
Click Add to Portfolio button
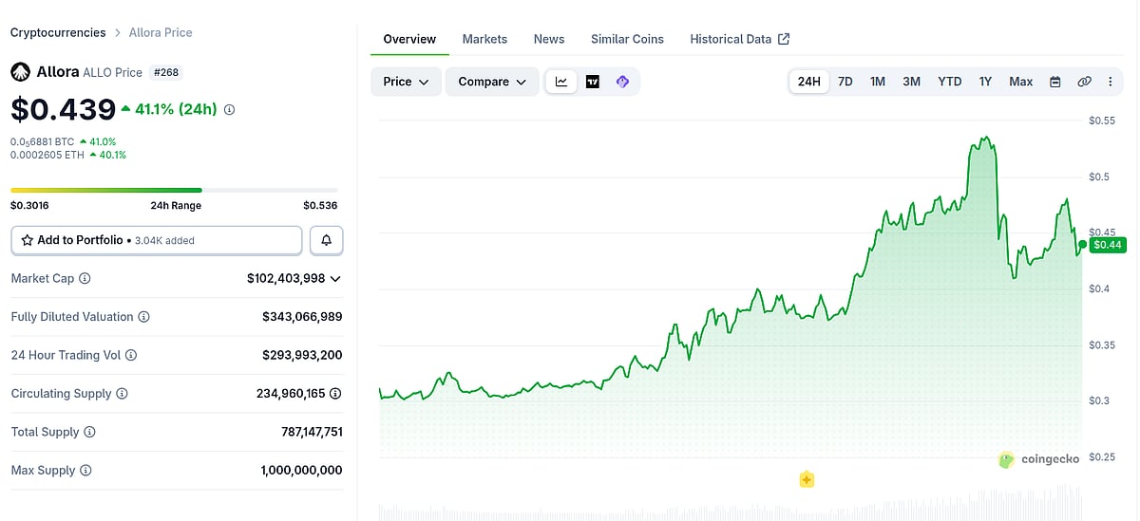coord(157,240)
